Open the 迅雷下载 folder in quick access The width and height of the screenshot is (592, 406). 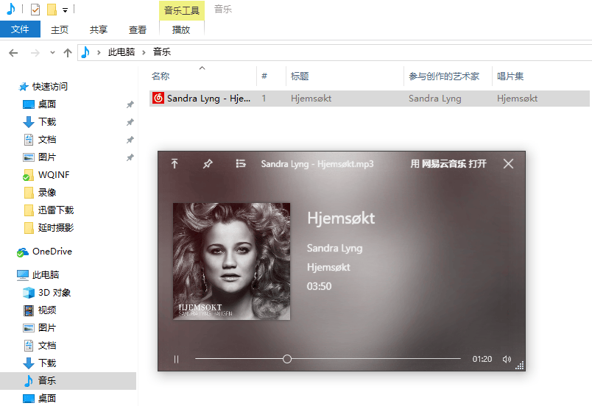coord(55,210)
